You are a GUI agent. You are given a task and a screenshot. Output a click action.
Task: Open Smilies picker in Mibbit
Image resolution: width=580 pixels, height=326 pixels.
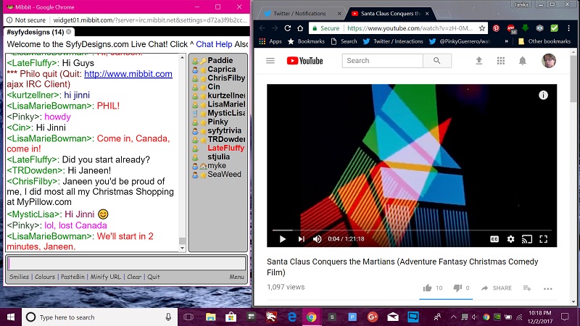click(x=19, y=277)
